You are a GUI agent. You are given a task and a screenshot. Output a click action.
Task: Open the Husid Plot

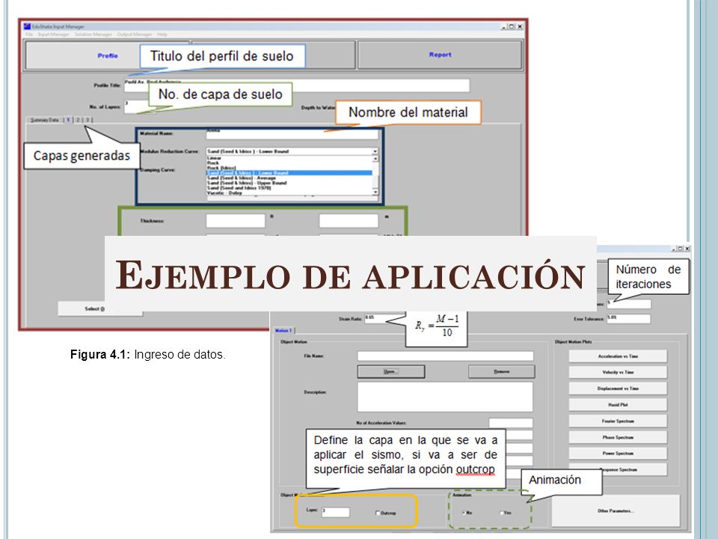click(618, 405)
